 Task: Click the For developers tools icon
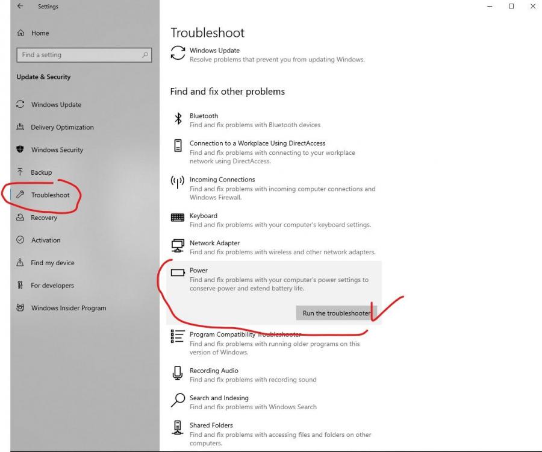click(20, 285)
